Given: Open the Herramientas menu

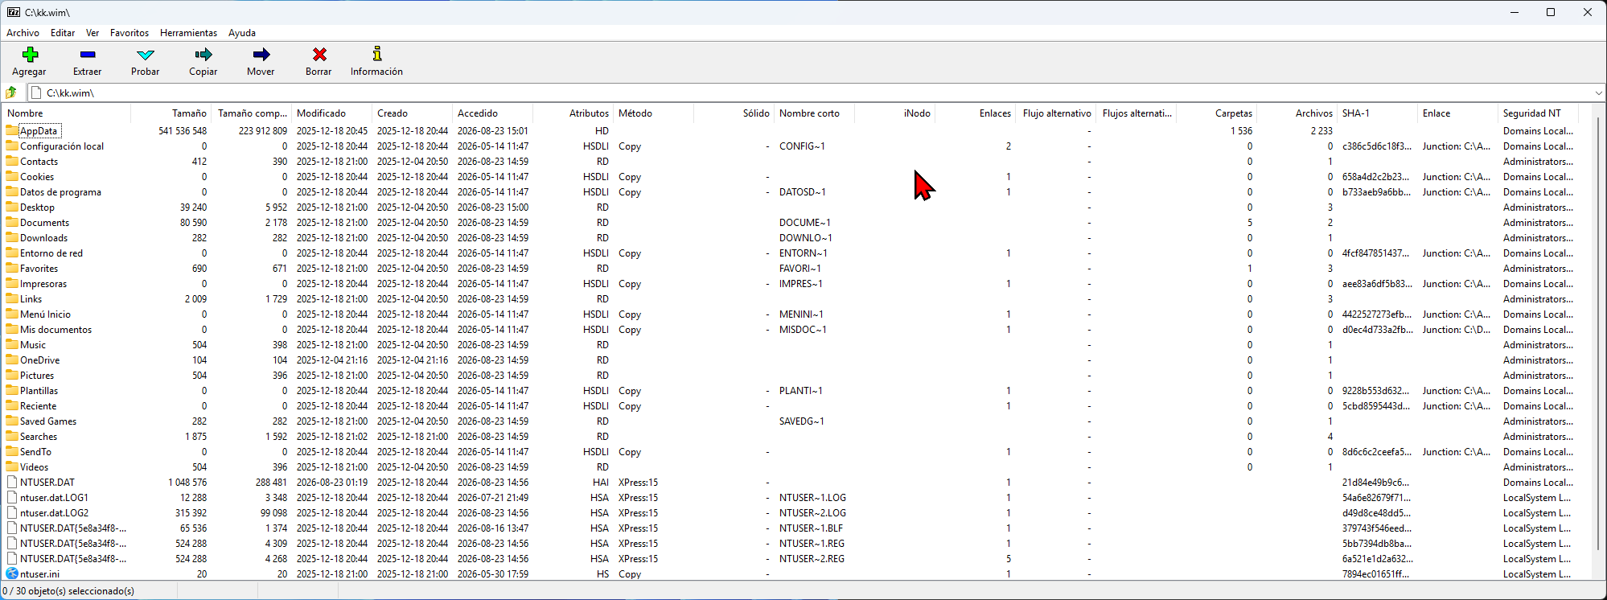Looking at the screenshot, I should click(x=188, y=33).
